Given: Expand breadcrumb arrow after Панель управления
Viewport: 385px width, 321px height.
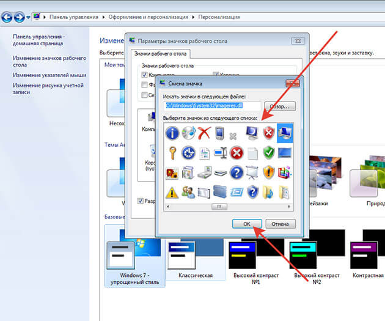Looking at the screenshot, I should click(103, 17).
